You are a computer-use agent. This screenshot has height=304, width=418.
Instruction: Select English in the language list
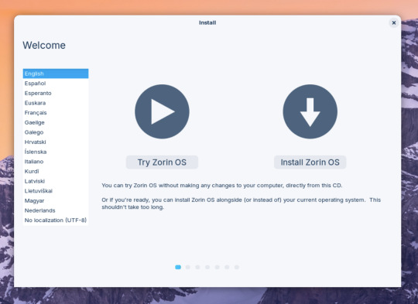(56, 73)
